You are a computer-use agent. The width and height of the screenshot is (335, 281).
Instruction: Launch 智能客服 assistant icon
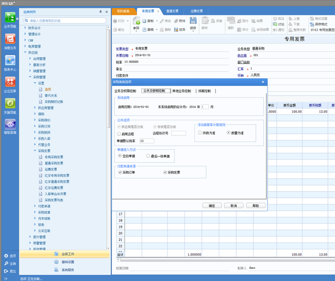[x=10, y=125]
